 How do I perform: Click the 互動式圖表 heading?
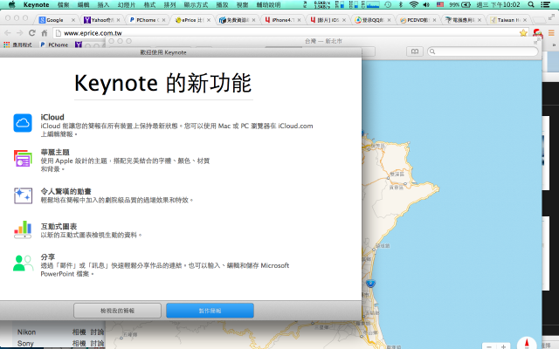(x=59, y=227)
